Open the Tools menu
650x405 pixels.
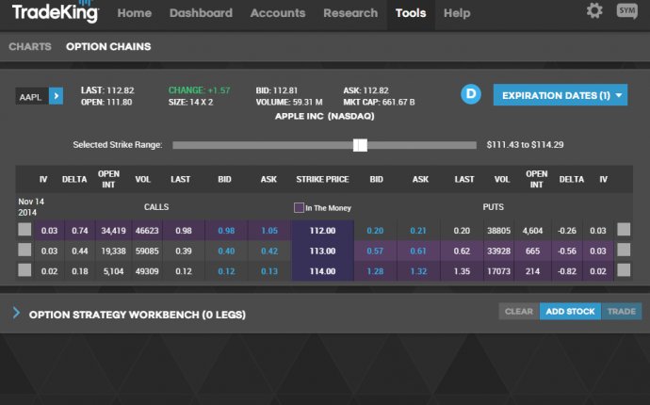[411, 13]
